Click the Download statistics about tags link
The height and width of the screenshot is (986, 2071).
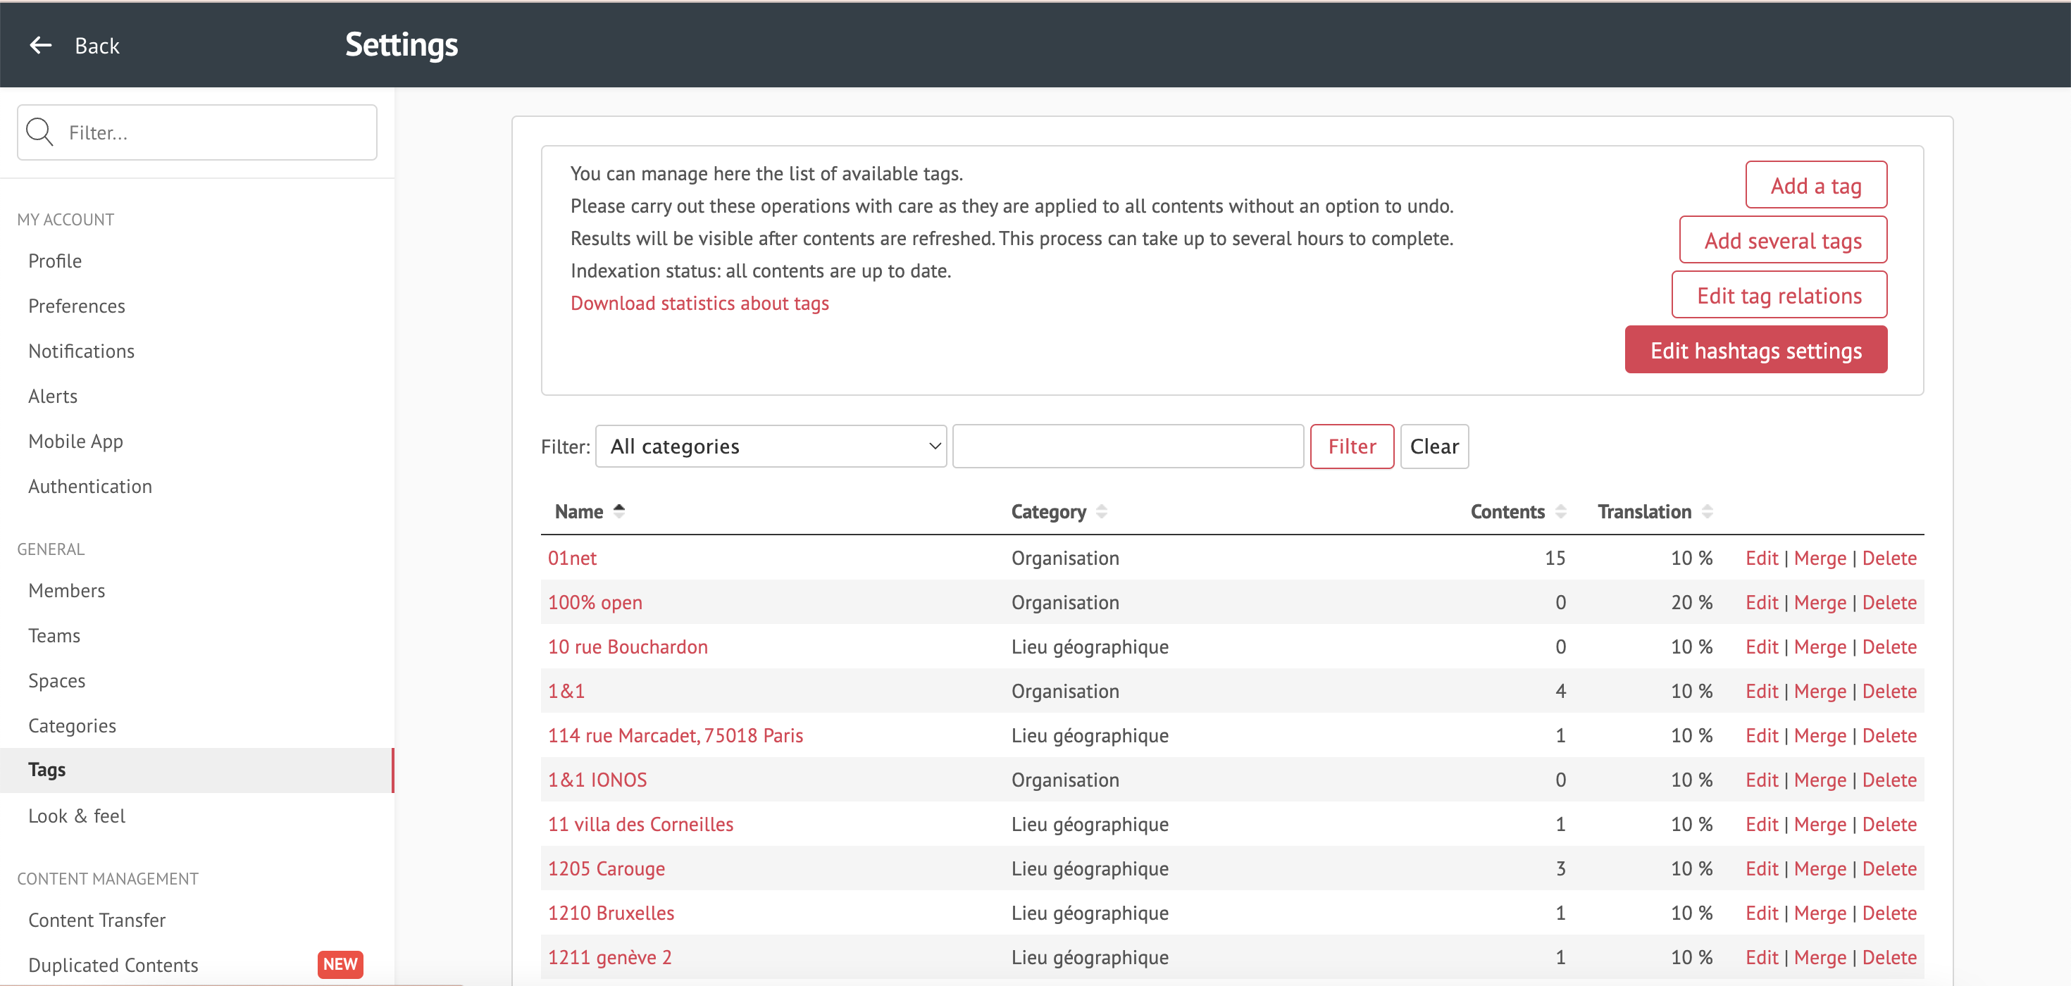pyautogui.click(x=699, y=303)
